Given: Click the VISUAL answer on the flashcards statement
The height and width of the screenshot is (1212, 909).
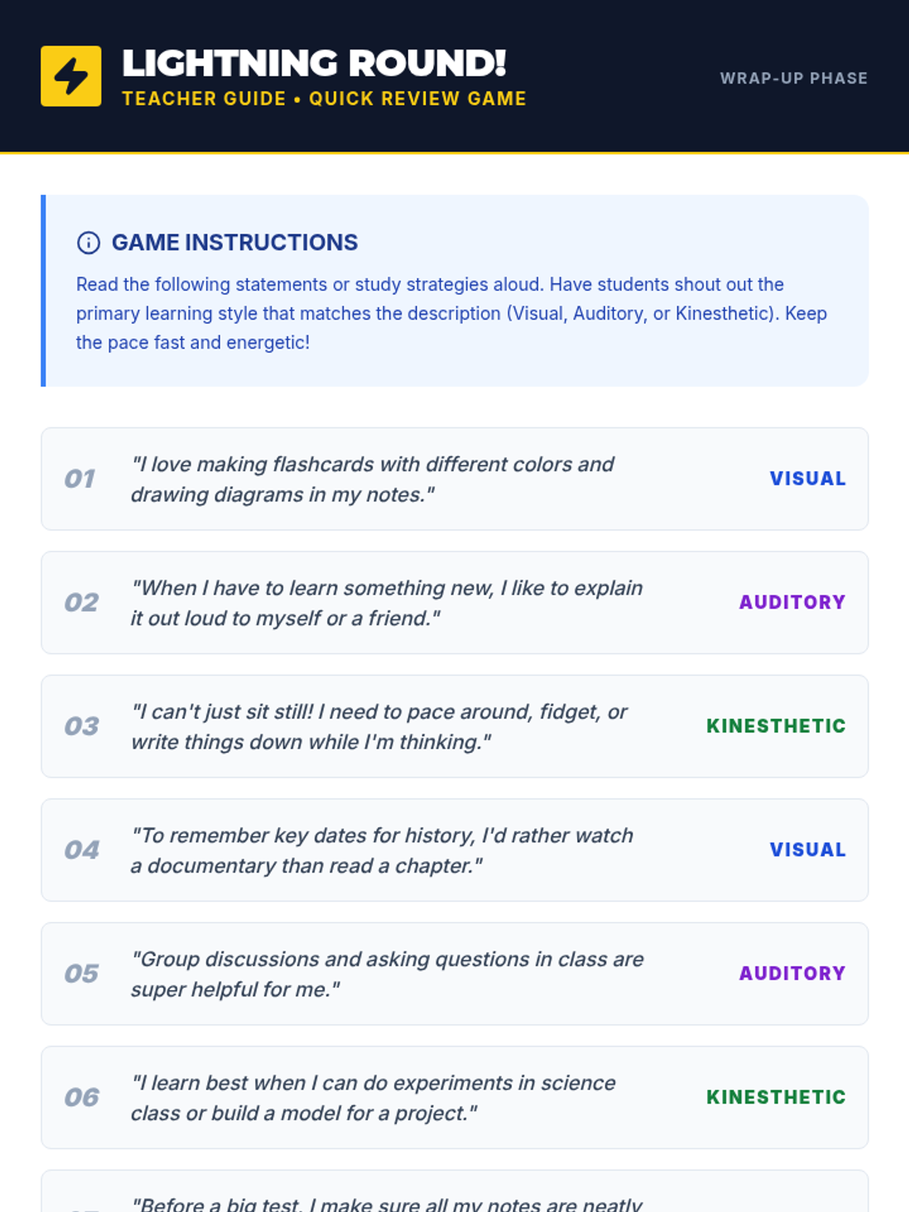Looking at the screenshot, I should pyautogui.click(x=807, y=479).
